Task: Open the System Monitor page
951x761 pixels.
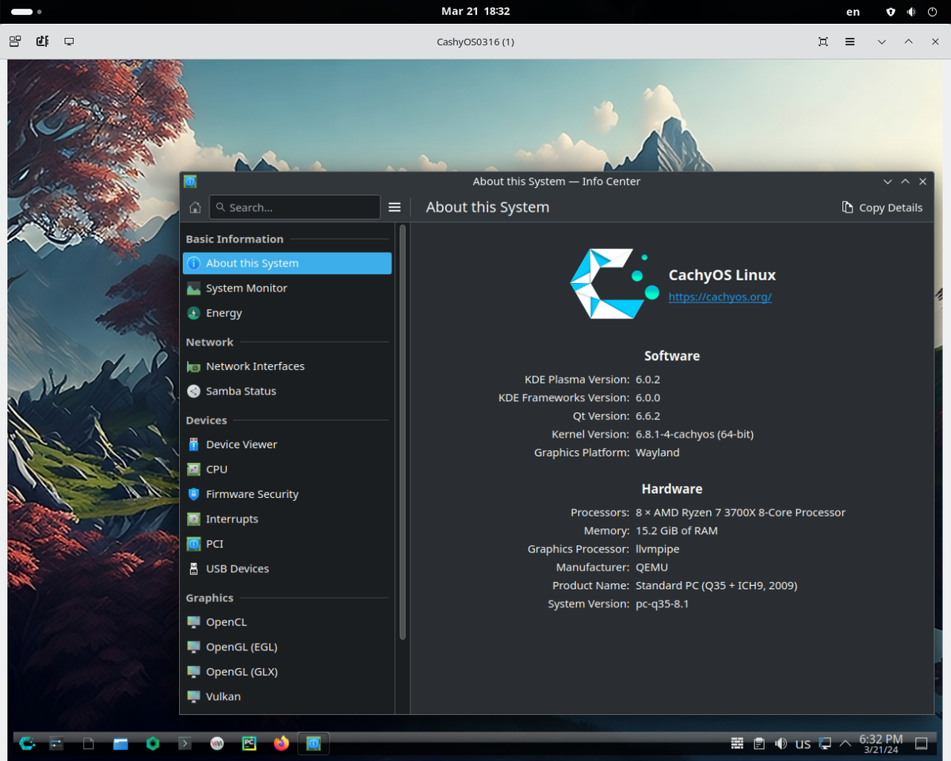Action: (x=287, y=288)
